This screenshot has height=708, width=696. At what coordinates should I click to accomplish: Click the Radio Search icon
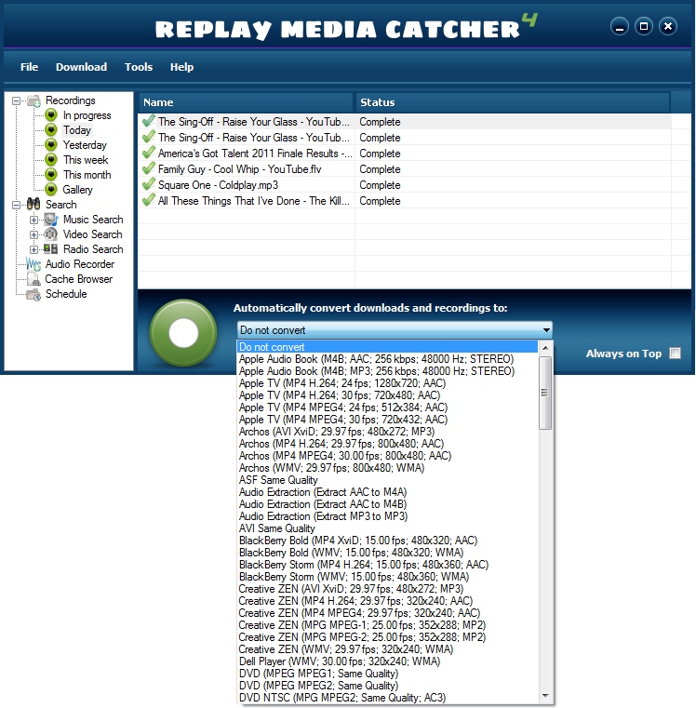coord(51,248)
